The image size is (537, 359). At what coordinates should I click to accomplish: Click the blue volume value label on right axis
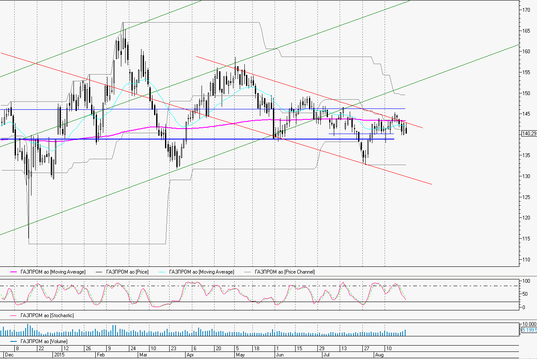[x=529, y=330]
